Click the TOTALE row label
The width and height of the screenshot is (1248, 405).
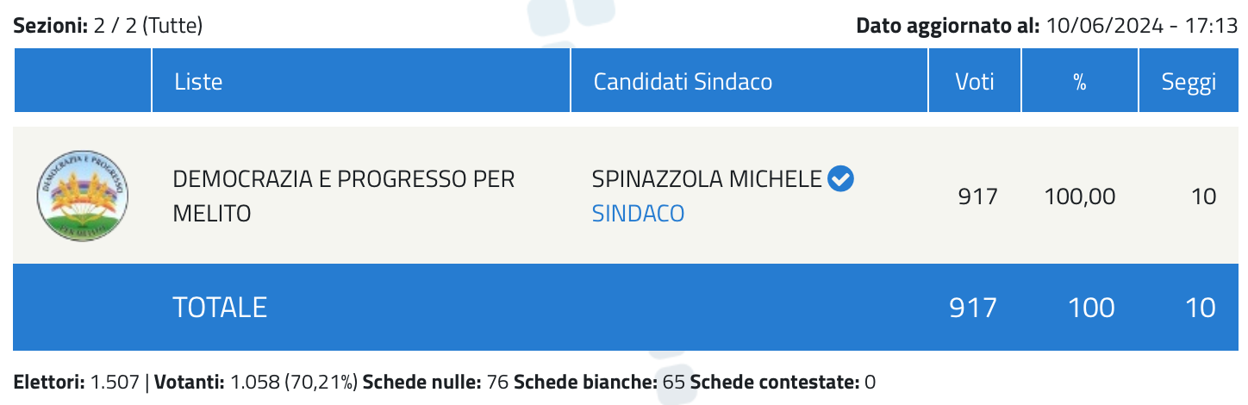point(220,308)
